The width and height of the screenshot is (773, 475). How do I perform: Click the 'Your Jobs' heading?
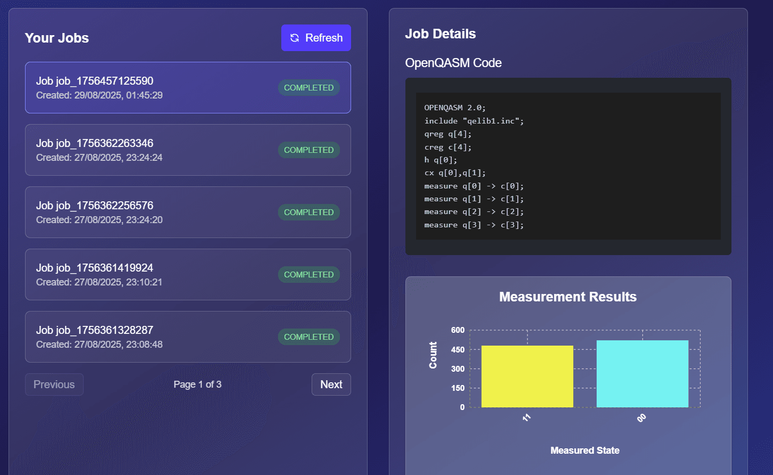tap(57, 38)
